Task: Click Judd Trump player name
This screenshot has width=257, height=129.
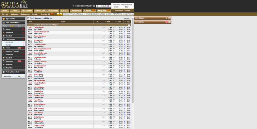Action: [x=38, y=74]
